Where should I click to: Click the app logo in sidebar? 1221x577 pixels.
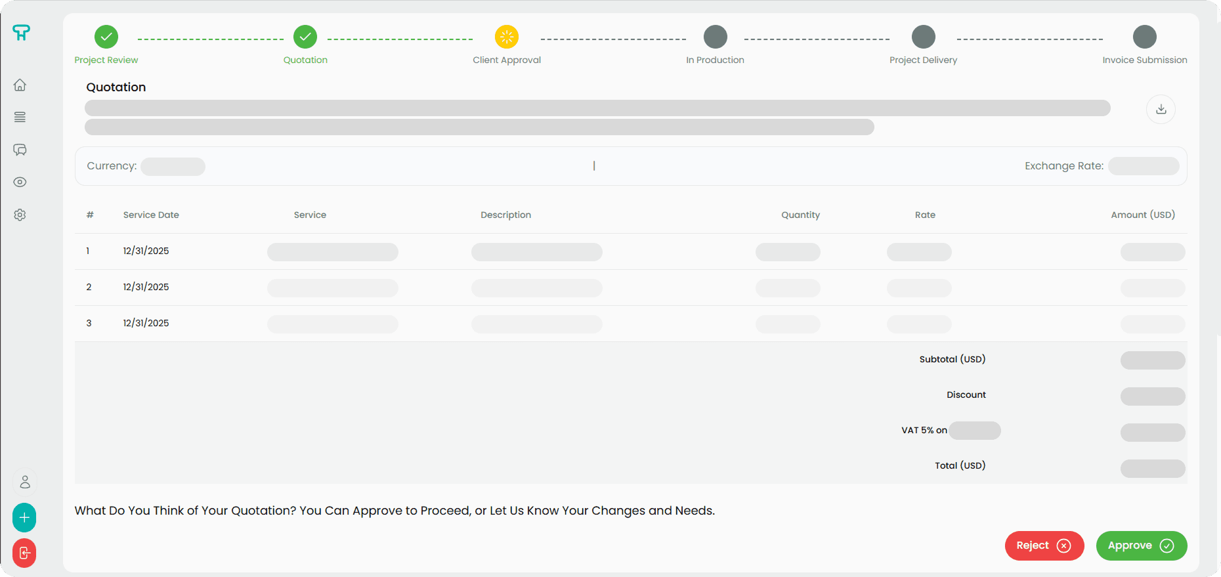pyautogui.click(x=21, y=32)
